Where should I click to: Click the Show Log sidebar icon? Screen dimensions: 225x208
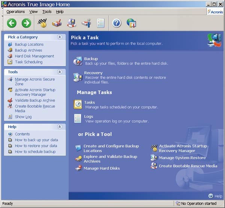(x=10, y=117)
